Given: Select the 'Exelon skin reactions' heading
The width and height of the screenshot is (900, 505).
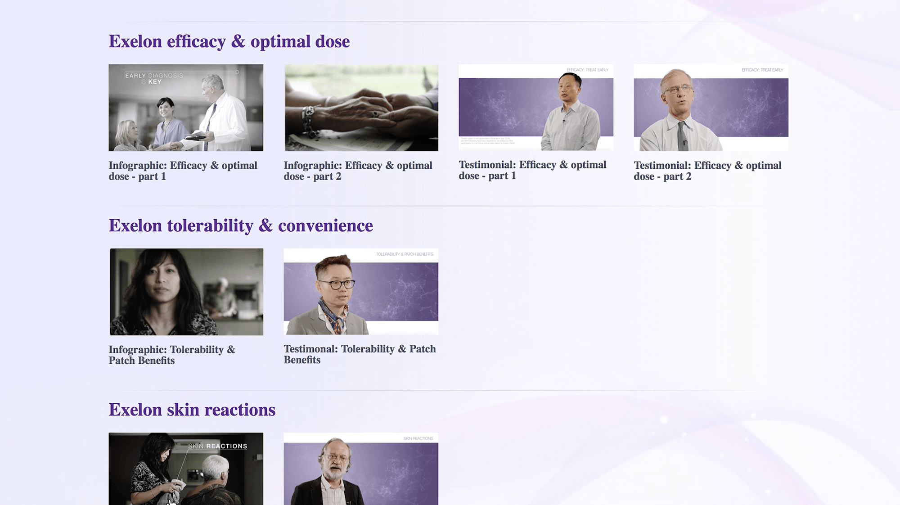Looking at the screenshot, I should (x=192, y=410).
